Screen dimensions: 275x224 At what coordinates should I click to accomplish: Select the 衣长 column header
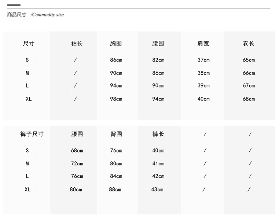tap(248, 44)
